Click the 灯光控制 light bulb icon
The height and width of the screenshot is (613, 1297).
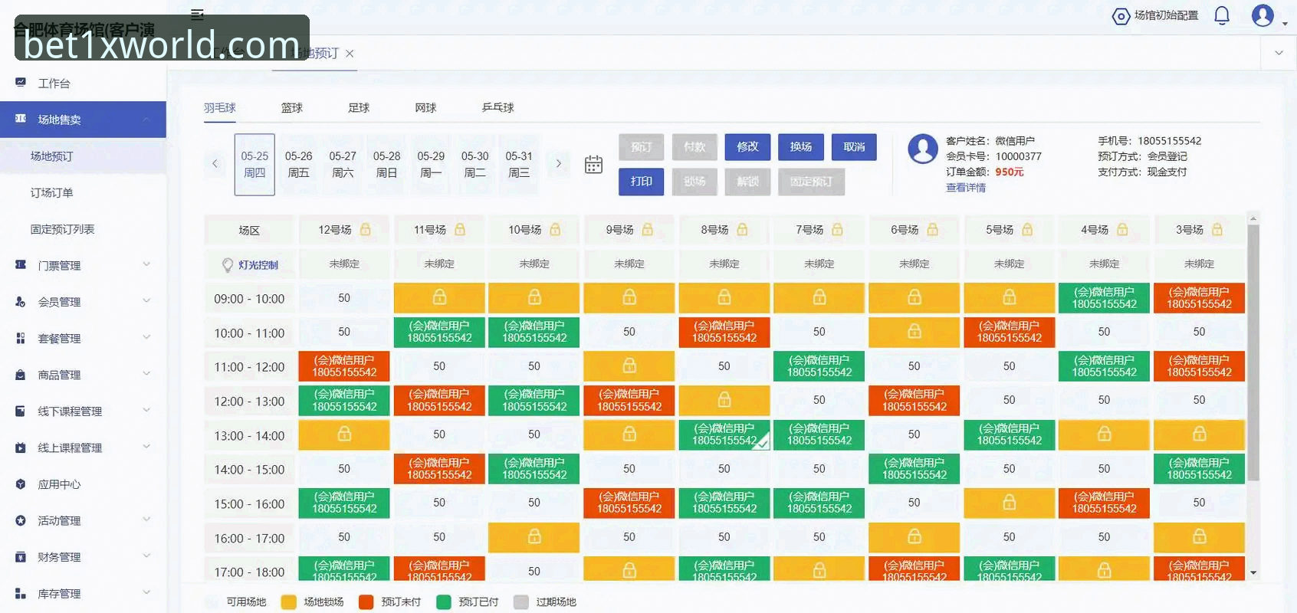click(228, 265)
